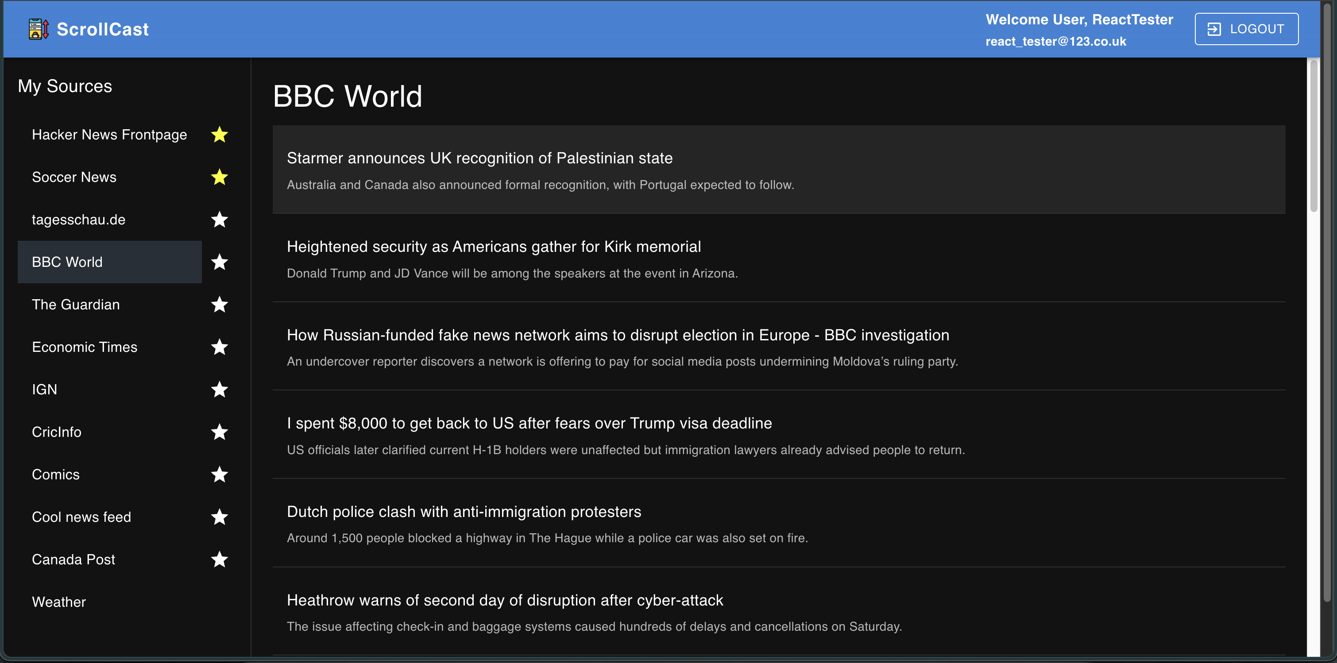Unfavorite Hacker News Frontpage star
Screen dimensions: 1337x663
tap(220, 135)
